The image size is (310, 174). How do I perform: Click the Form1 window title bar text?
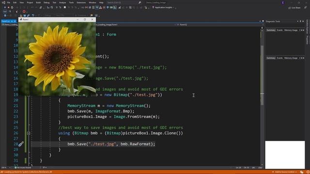[26, 19]
